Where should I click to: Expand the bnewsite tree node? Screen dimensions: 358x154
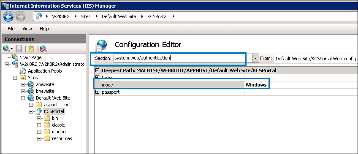(x=23, y=91)
